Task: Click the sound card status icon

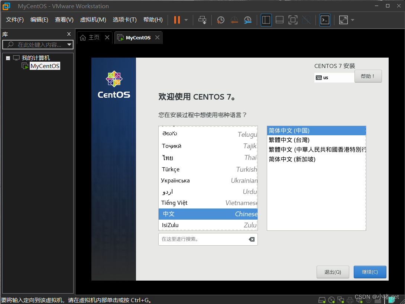Action: tap(359, 300)
